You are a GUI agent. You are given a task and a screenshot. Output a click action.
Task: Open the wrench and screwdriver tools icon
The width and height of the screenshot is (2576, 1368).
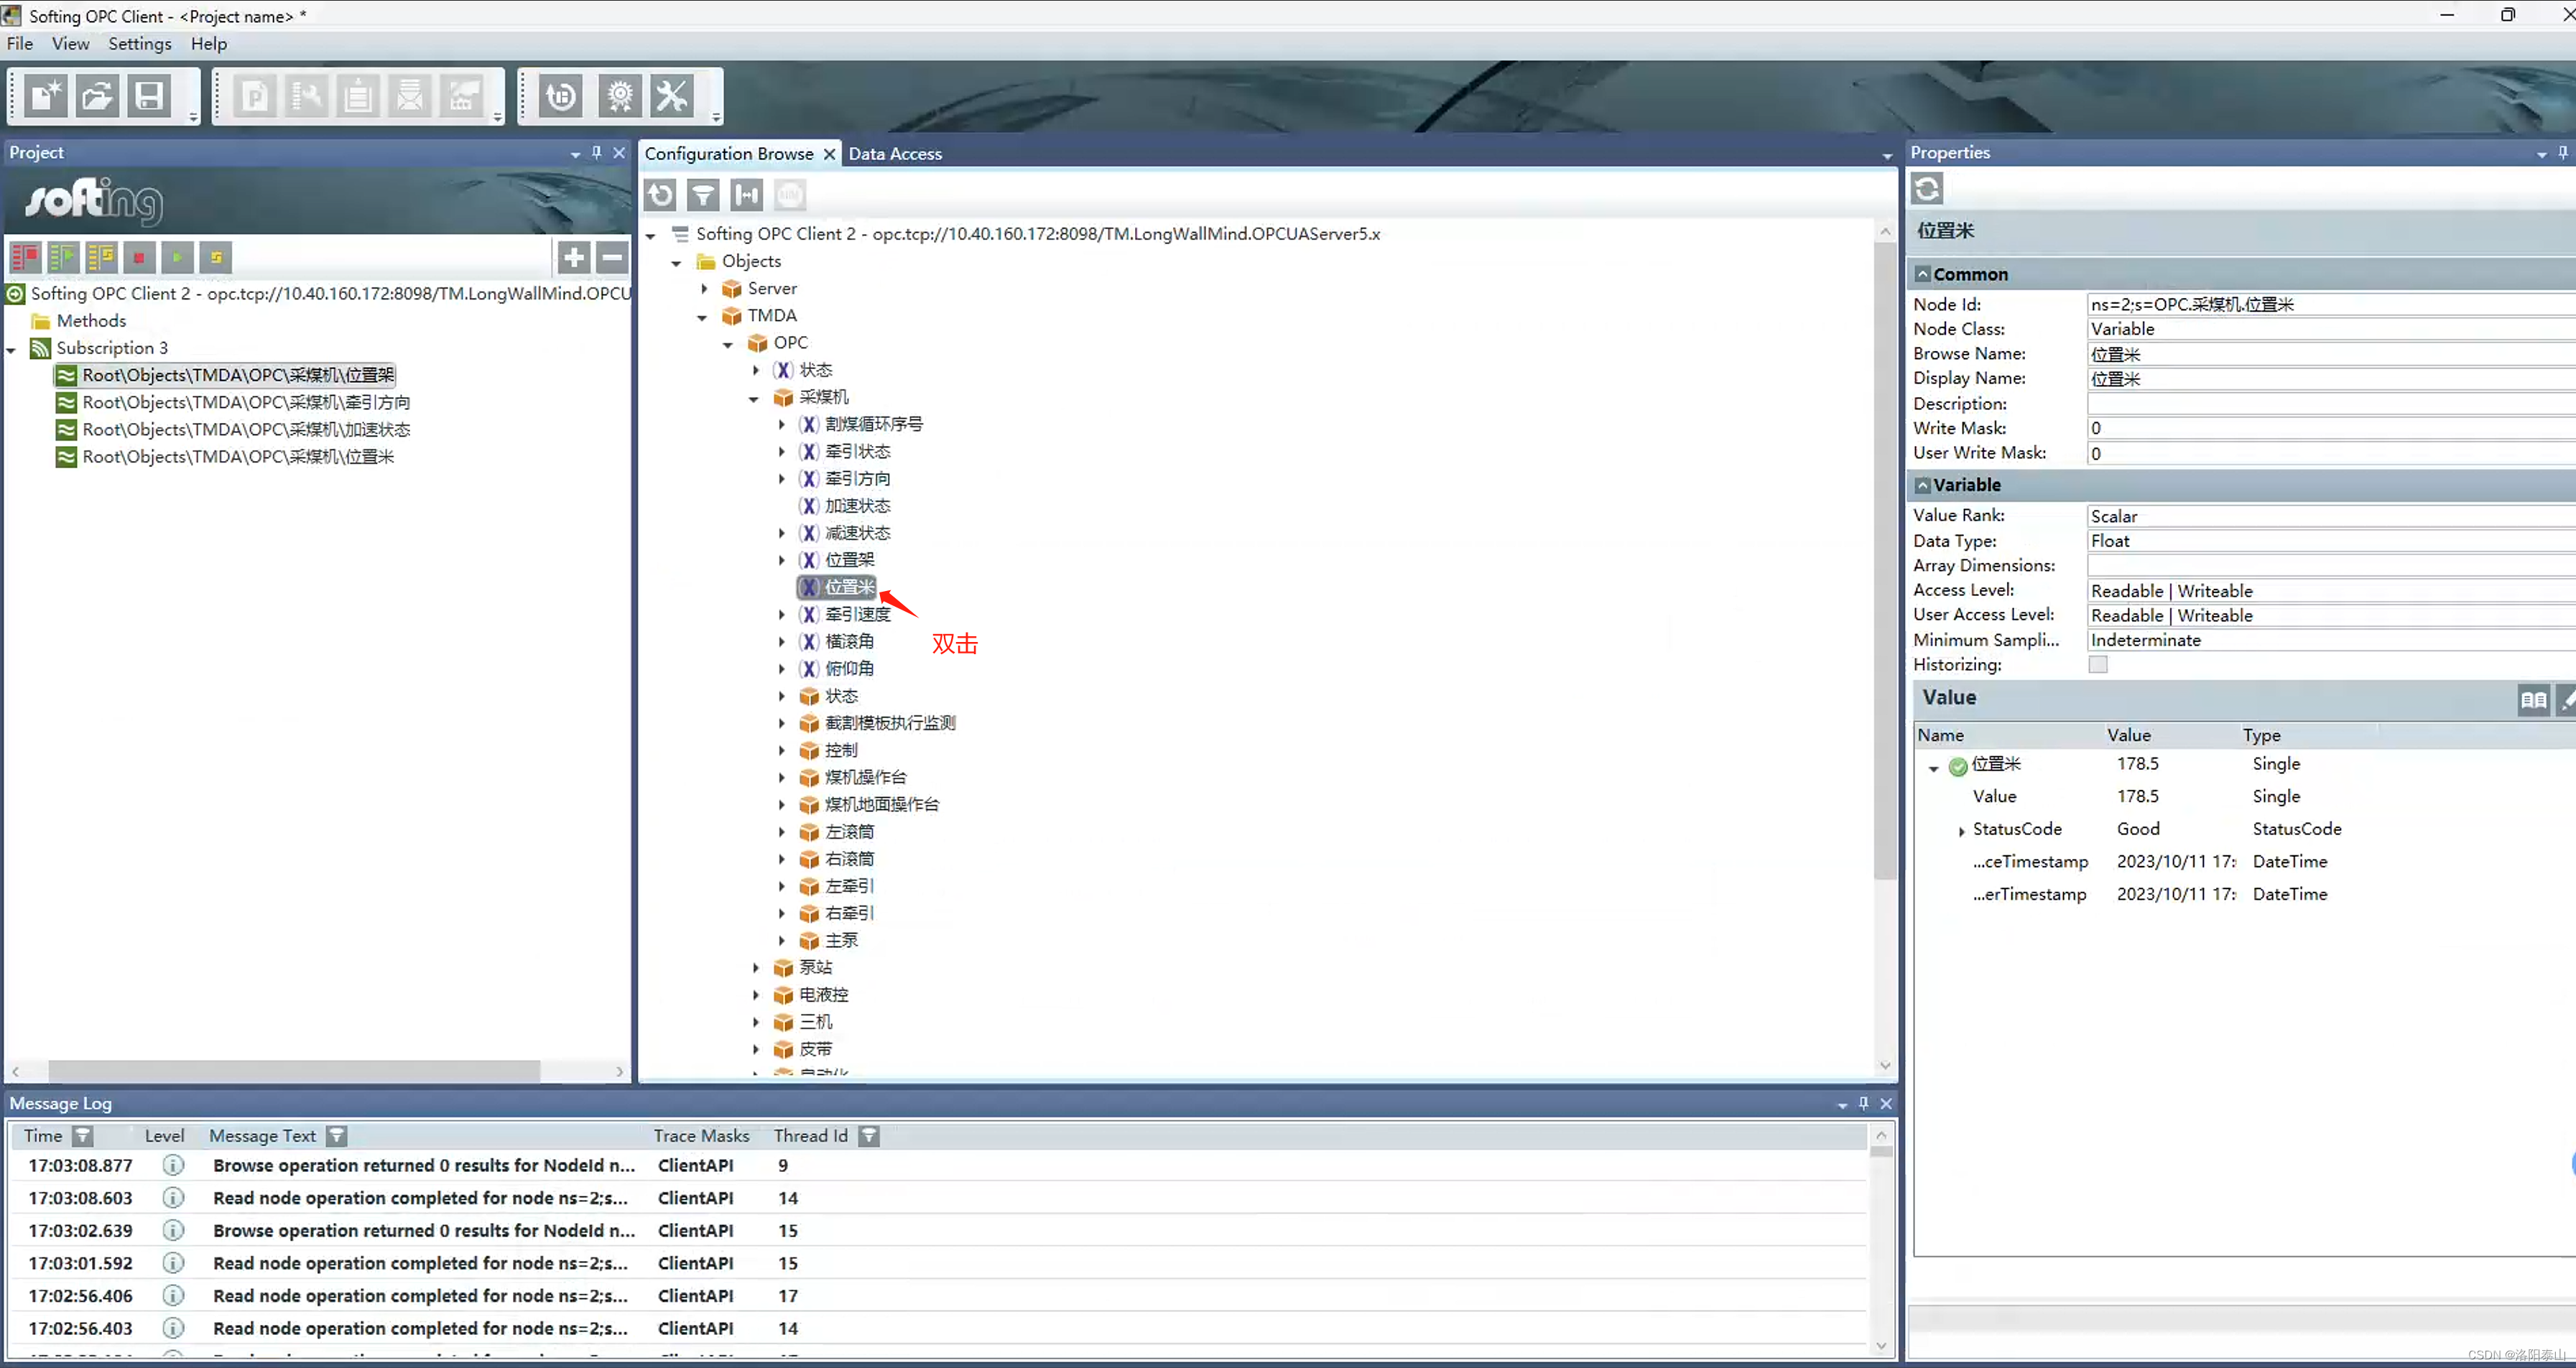tap(672, 96)
